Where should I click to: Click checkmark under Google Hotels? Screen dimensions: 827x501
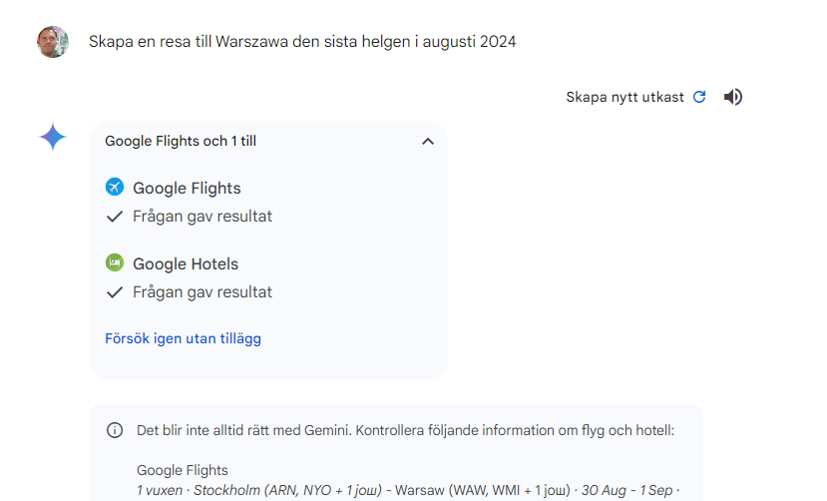click(115, 292)
